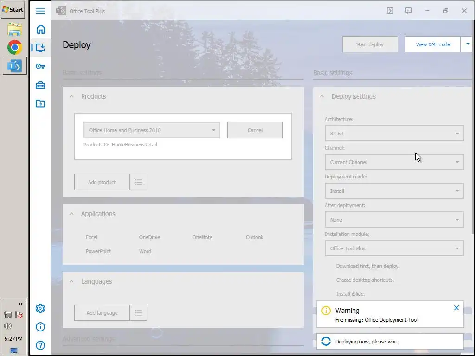Toggle the Install iSlide option
This screenshot has width=475, height=356.
tap(350, 294)
